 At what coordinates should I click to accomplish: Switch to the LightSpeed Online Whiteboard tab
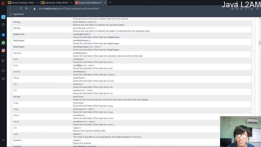click(x=57, y=3)
